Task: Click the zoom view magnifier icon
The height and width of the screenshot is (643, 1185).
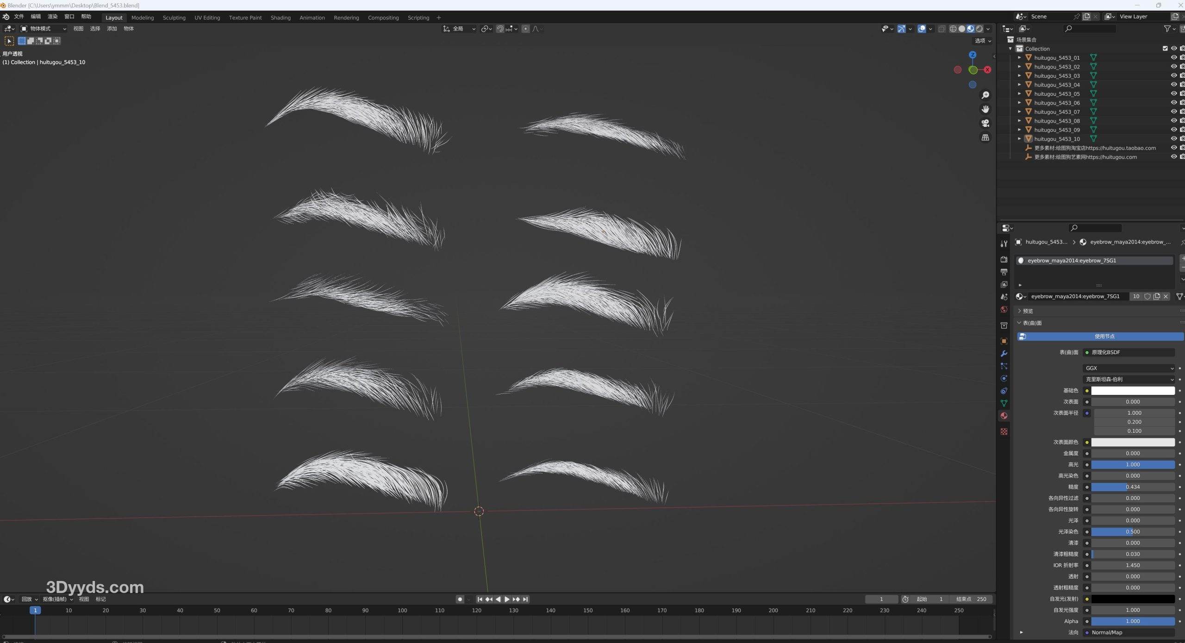Action: (x=985, y=95)
